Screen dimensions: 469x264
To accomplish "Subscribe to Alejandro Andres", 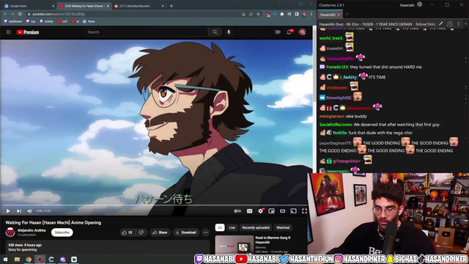I will click(x=62, y=232).
